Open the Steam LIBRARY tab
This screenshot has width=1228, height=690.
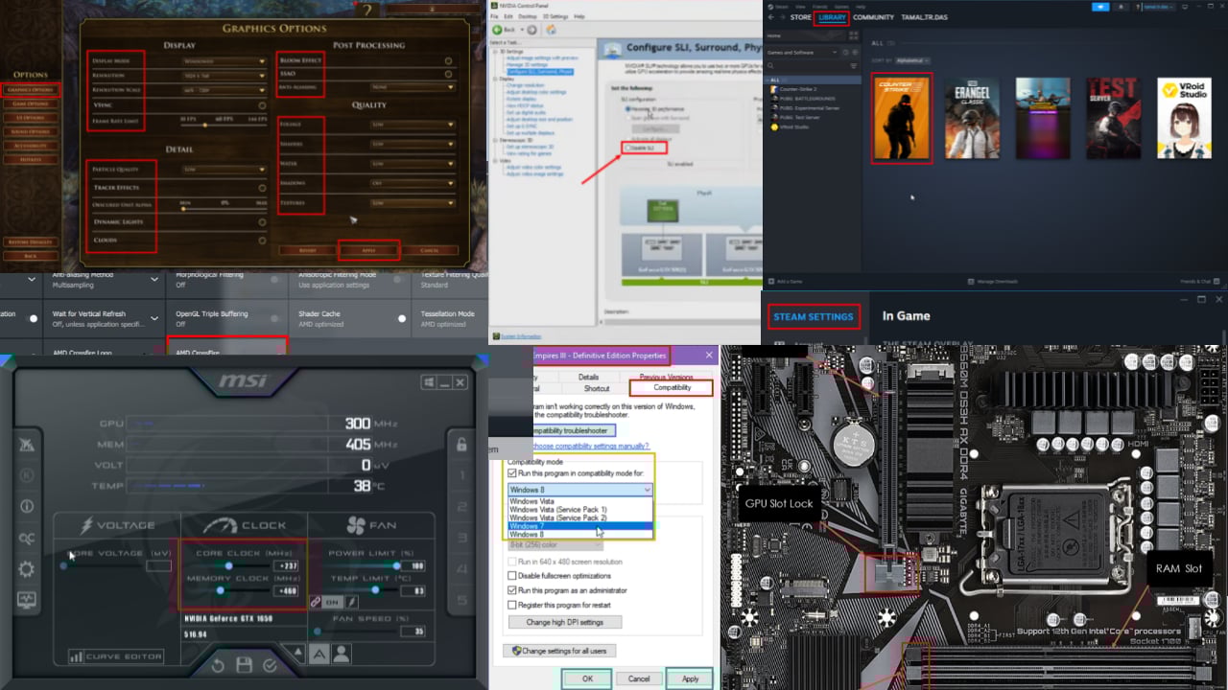tap(831, 17)
